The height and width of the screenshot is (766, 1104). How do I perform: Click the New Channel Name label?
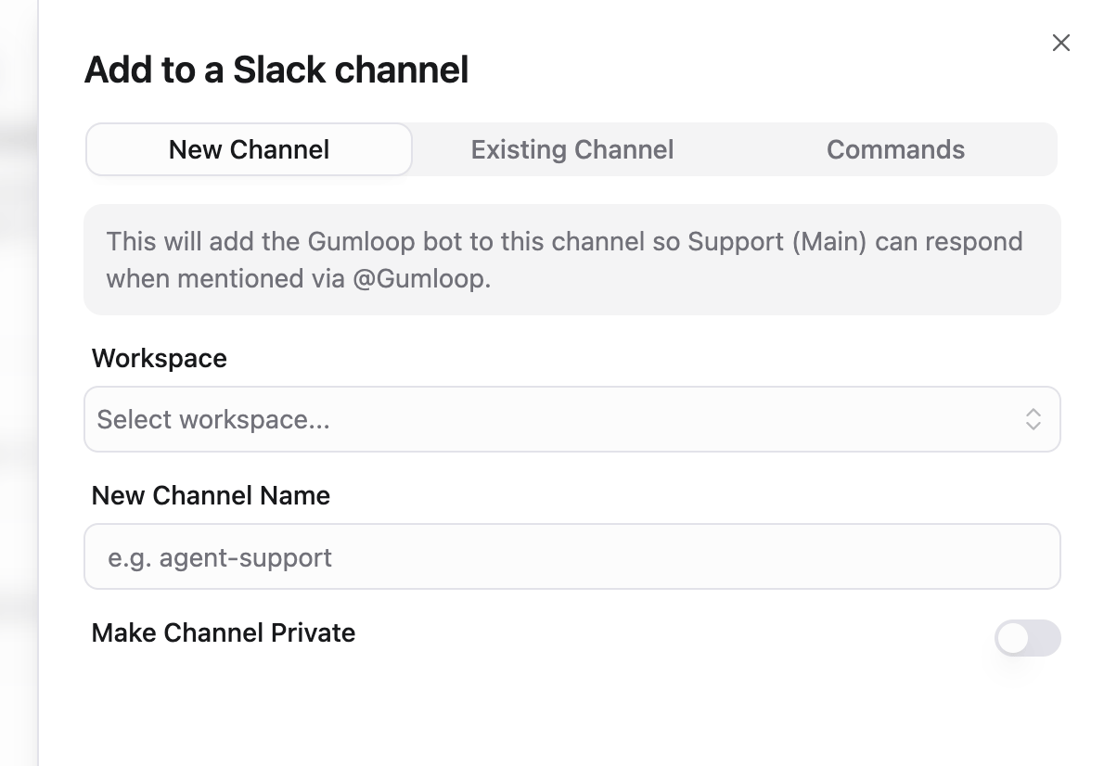tap(211, 495)
